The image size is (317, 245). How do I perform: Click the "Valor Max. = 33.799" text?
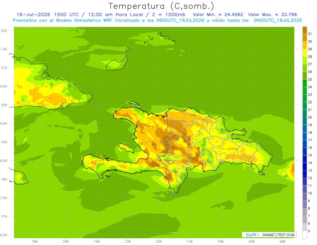pos(272,15)
